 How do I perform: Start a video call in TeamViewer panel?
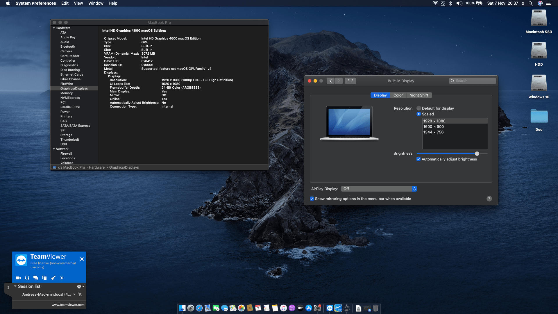point(18,278)
